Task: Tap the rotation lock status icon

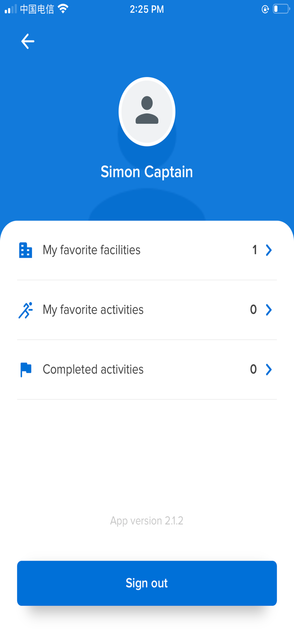Action: pyautogui.click(x=265, y=9)
